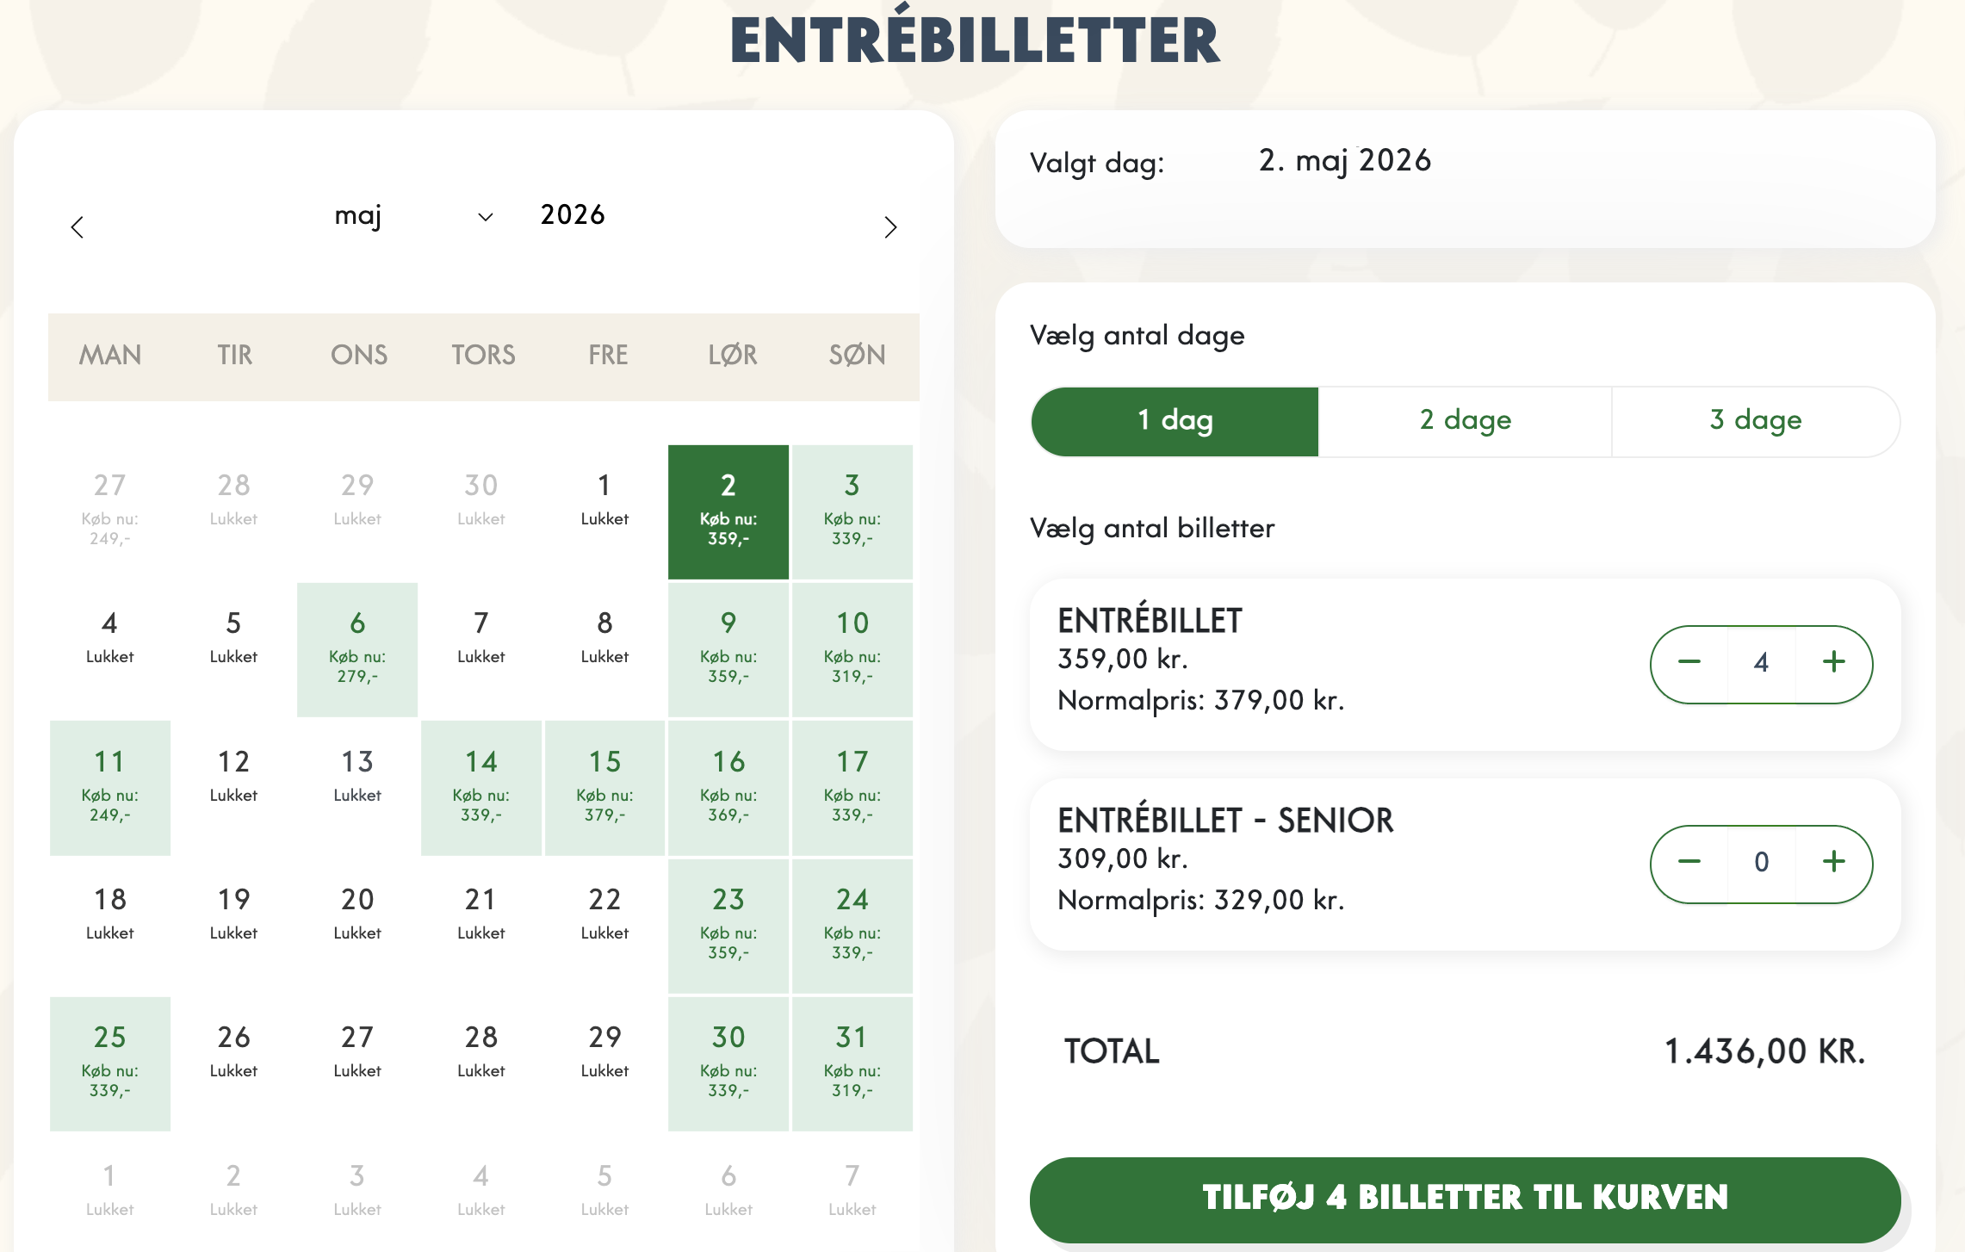
Task: Switch to 2 dage option
Action: (x=1465, y=421)
